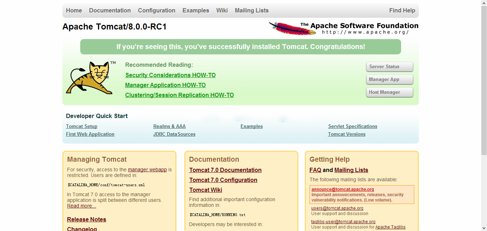
Task: Open the Documentation menu item
Action: pos(110,11)
